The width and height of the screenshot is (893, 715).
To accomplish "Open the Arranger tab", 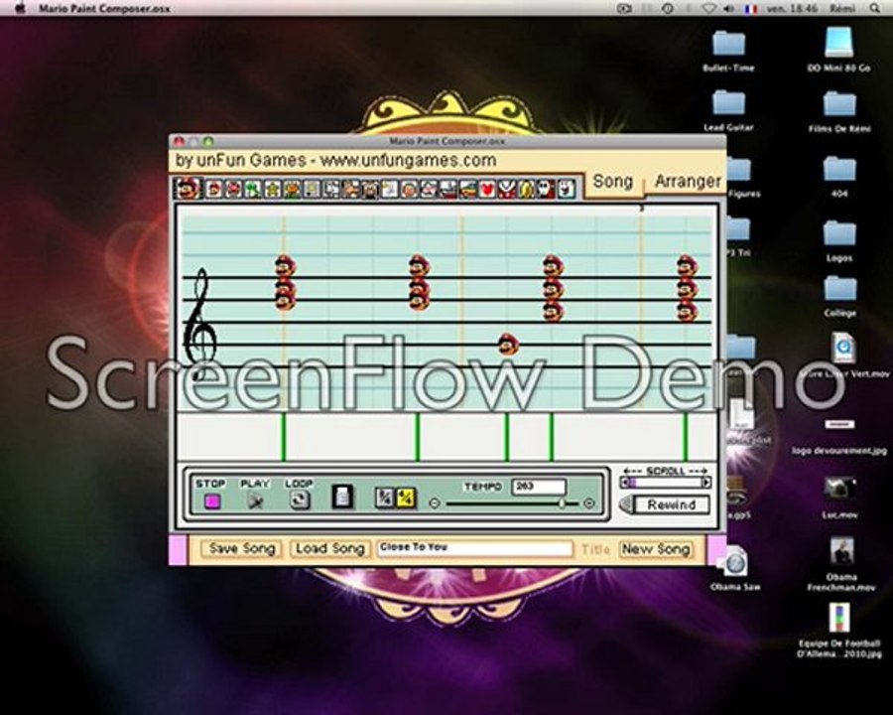I will tap(688, 182).
